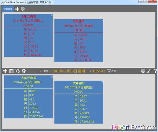Open the calendar grid view icon

pyautogui.click(x=11, y=71)
